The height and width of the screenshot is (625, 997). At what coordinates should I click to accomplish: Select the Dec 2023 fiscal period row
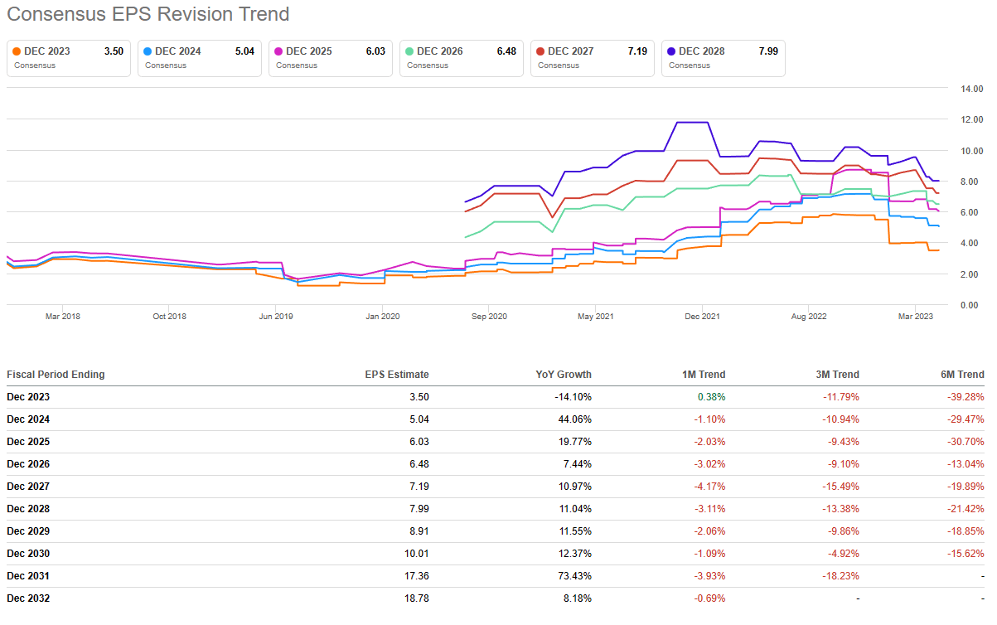tap(28, 397)
